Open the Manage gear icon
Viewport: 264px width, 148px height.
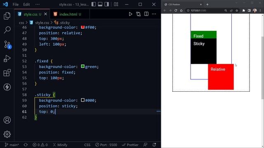pyautogui.click(x=7, y=134)
